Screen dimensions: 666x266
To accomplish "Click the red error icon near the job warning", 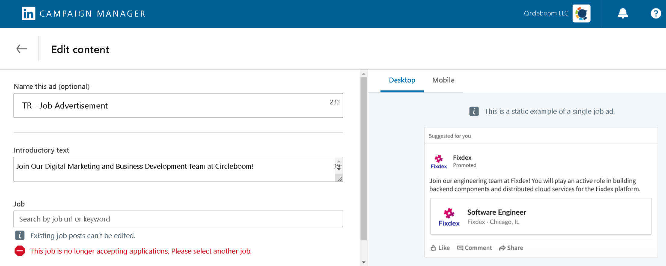I will tap(20, 251).
